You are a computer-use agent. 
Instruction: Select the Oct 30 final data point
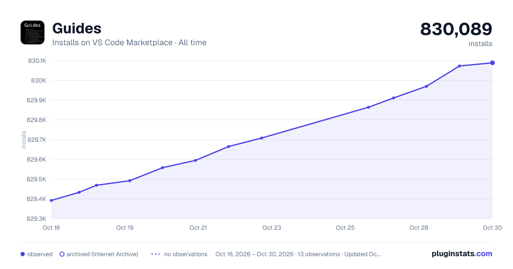coord(492,63)
